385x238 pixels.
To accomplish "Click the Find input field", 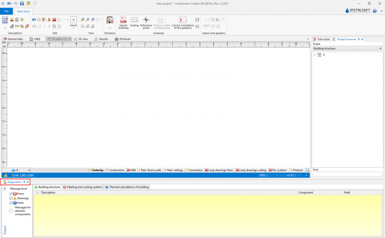I will pos(347,174).
